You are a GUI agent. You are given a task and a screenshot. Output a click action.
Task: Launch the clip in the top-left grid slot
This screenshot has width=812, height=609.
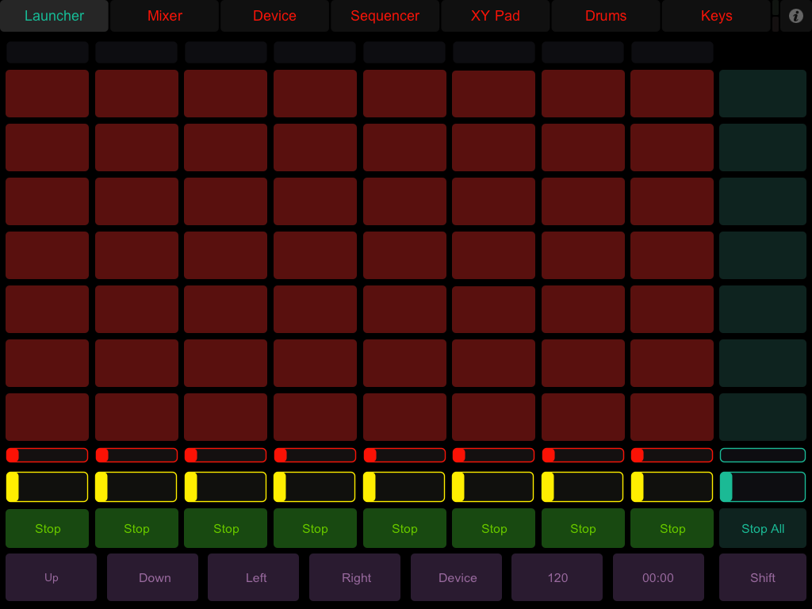coord(47,93)
